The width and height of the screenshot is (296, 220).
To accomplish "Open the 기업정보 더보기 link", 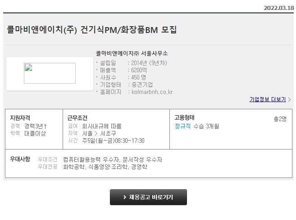I will click(268, 99).
